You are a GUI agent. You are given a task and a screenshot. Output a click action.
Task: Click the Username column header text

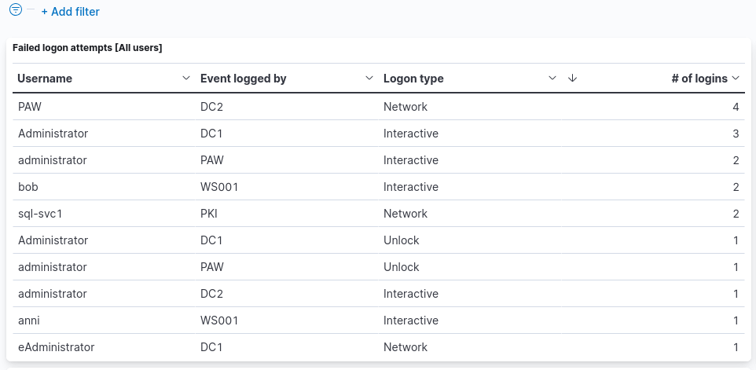click(45, 79)
